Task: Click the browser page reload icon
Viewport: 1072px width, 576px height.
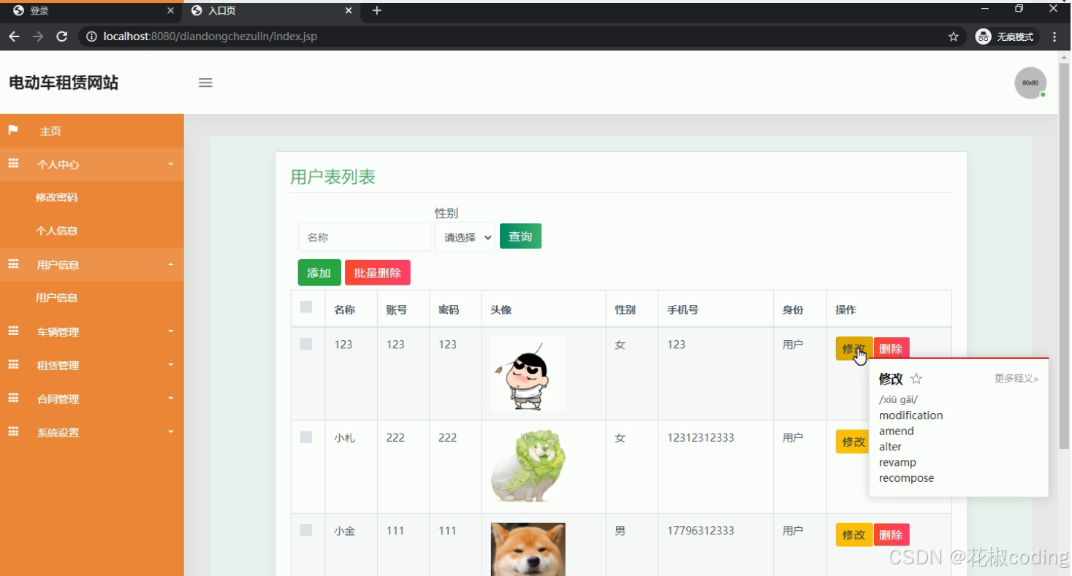Action: coord(61,36)
